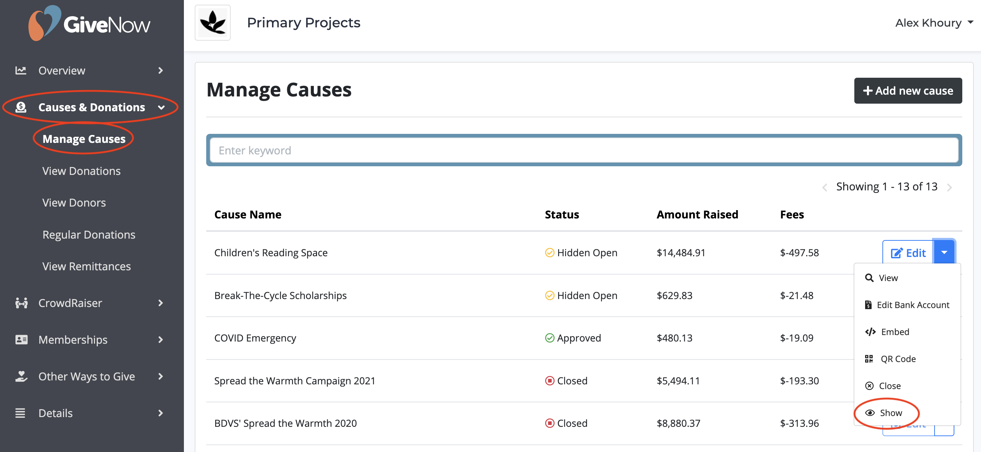Viewport: 981px width, 452px height.
Task: Click the Amount Raised column header
Action: coord(697,214)
